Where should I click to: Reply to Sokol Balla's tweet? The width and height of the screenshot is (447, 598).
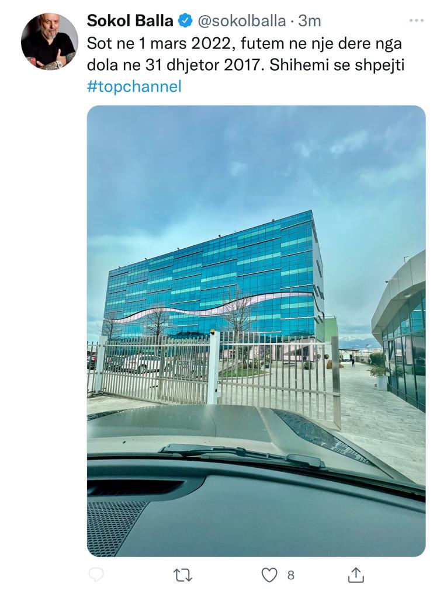pyautogui.click(x=96, y=575)
